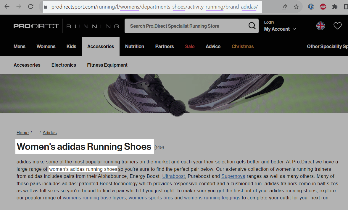Open the Accessories submenu link
The height and width of the screenshot is (210, 348).
27,65
